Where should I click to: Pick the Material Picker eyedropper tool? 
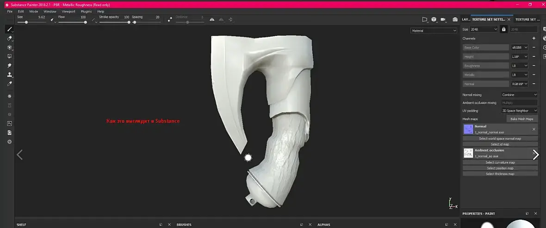tap(9, 84)
